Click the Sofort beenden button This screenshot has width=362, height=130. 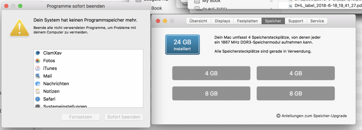(124, 117)
